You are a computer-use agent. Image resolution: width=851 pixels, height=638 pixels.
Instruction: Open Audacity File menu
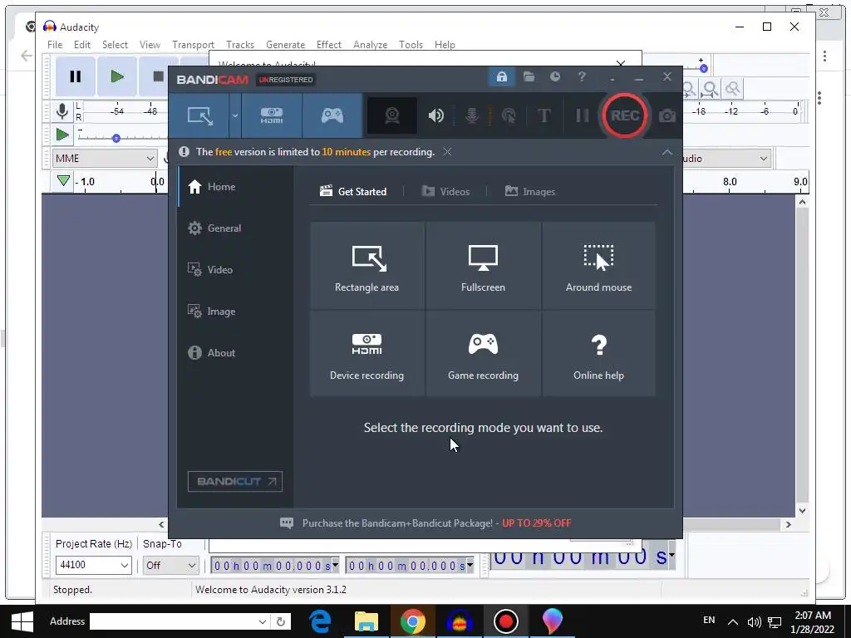click(55, 45)
